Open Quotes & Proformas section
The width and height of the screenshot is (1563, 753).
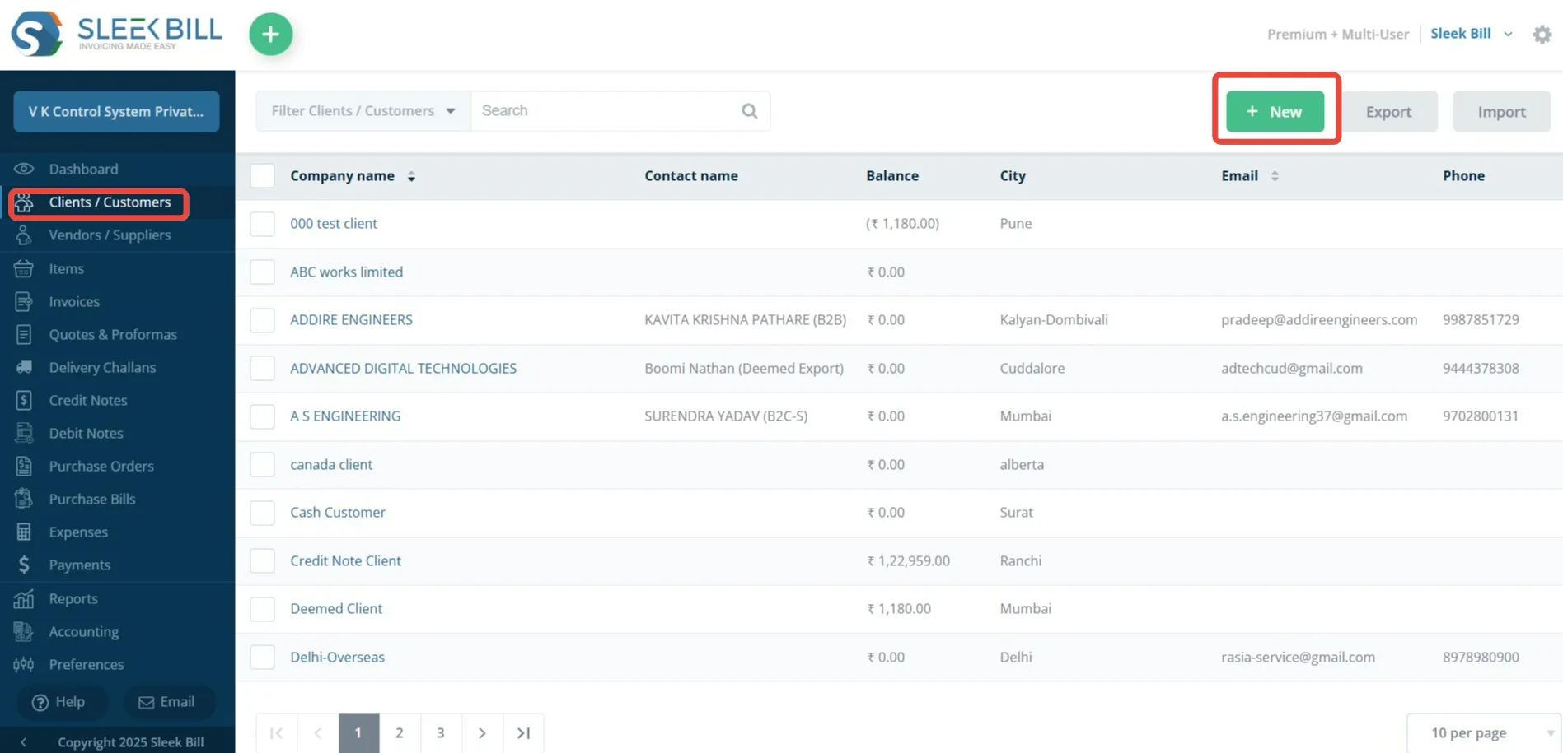(113, 334)
